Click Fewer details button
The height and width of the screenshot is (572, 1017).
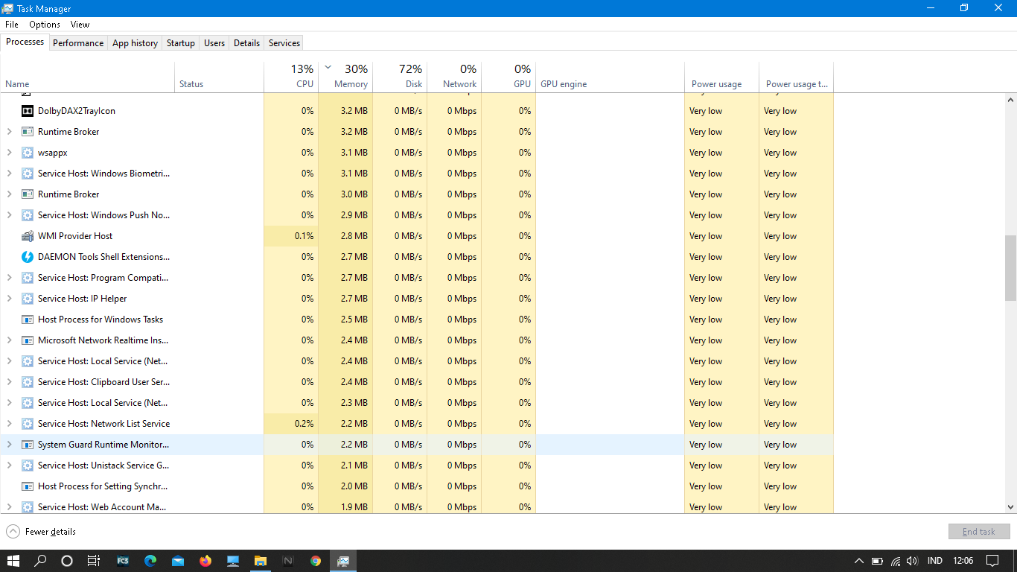(x=41, y=532)
